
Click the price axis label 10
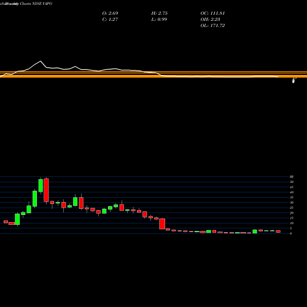click(292, 223)
